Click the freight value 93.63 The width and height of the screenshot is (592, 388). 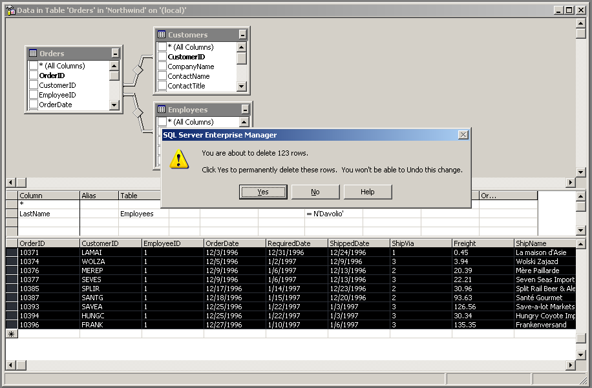point(483,298)
